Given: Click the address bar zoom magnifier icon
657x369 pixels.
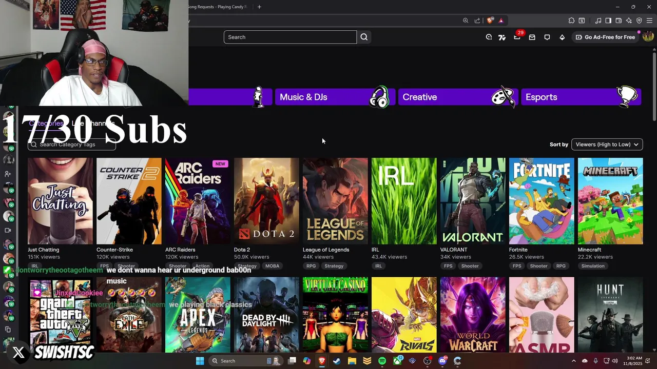Looking at the screenshot, I should (466, 20).
